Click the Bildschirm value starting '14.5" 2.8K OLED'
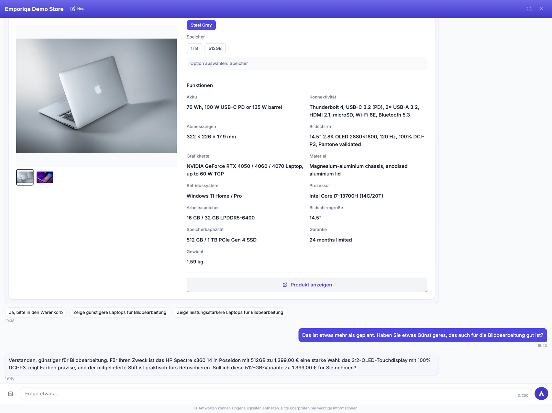 [367, 140]
